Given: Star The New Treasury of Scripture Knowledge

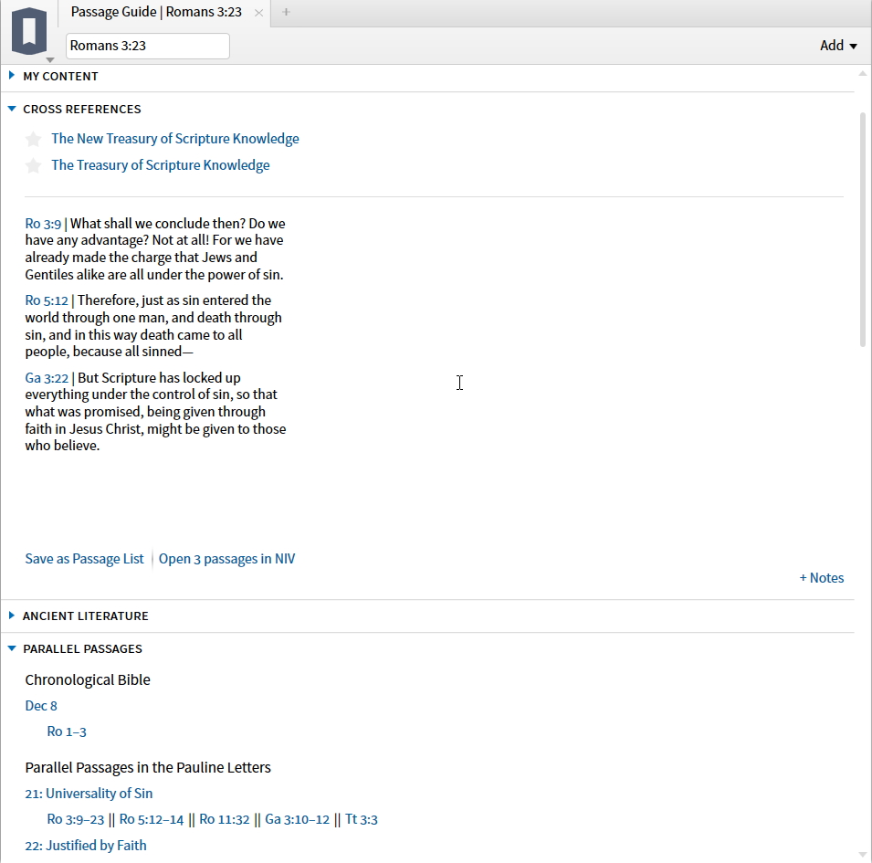Looking at the screenshot, I should point(34,139).
